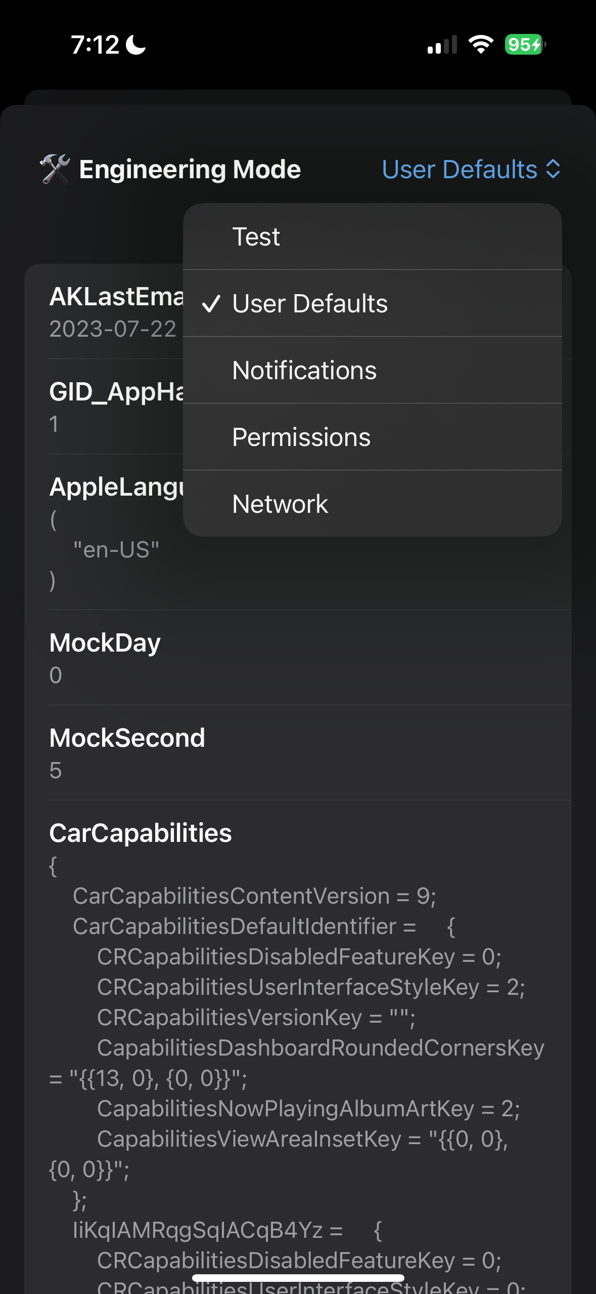Select Permissions in the dropdown menu
The width and height of the screenshot is (596, 1294).
point(301,436)
